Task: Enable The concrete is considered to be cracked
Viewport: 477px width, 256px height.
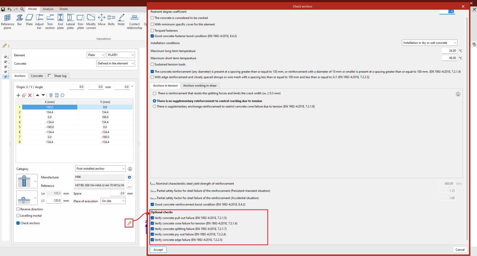Action: pos(152,18)
